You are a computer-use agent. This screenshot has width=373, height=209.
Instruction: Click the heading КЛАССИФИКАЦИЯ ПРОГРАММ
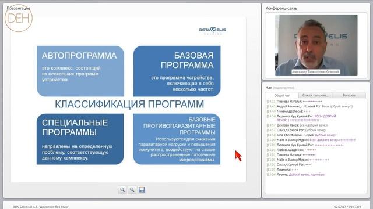point(129,105)
